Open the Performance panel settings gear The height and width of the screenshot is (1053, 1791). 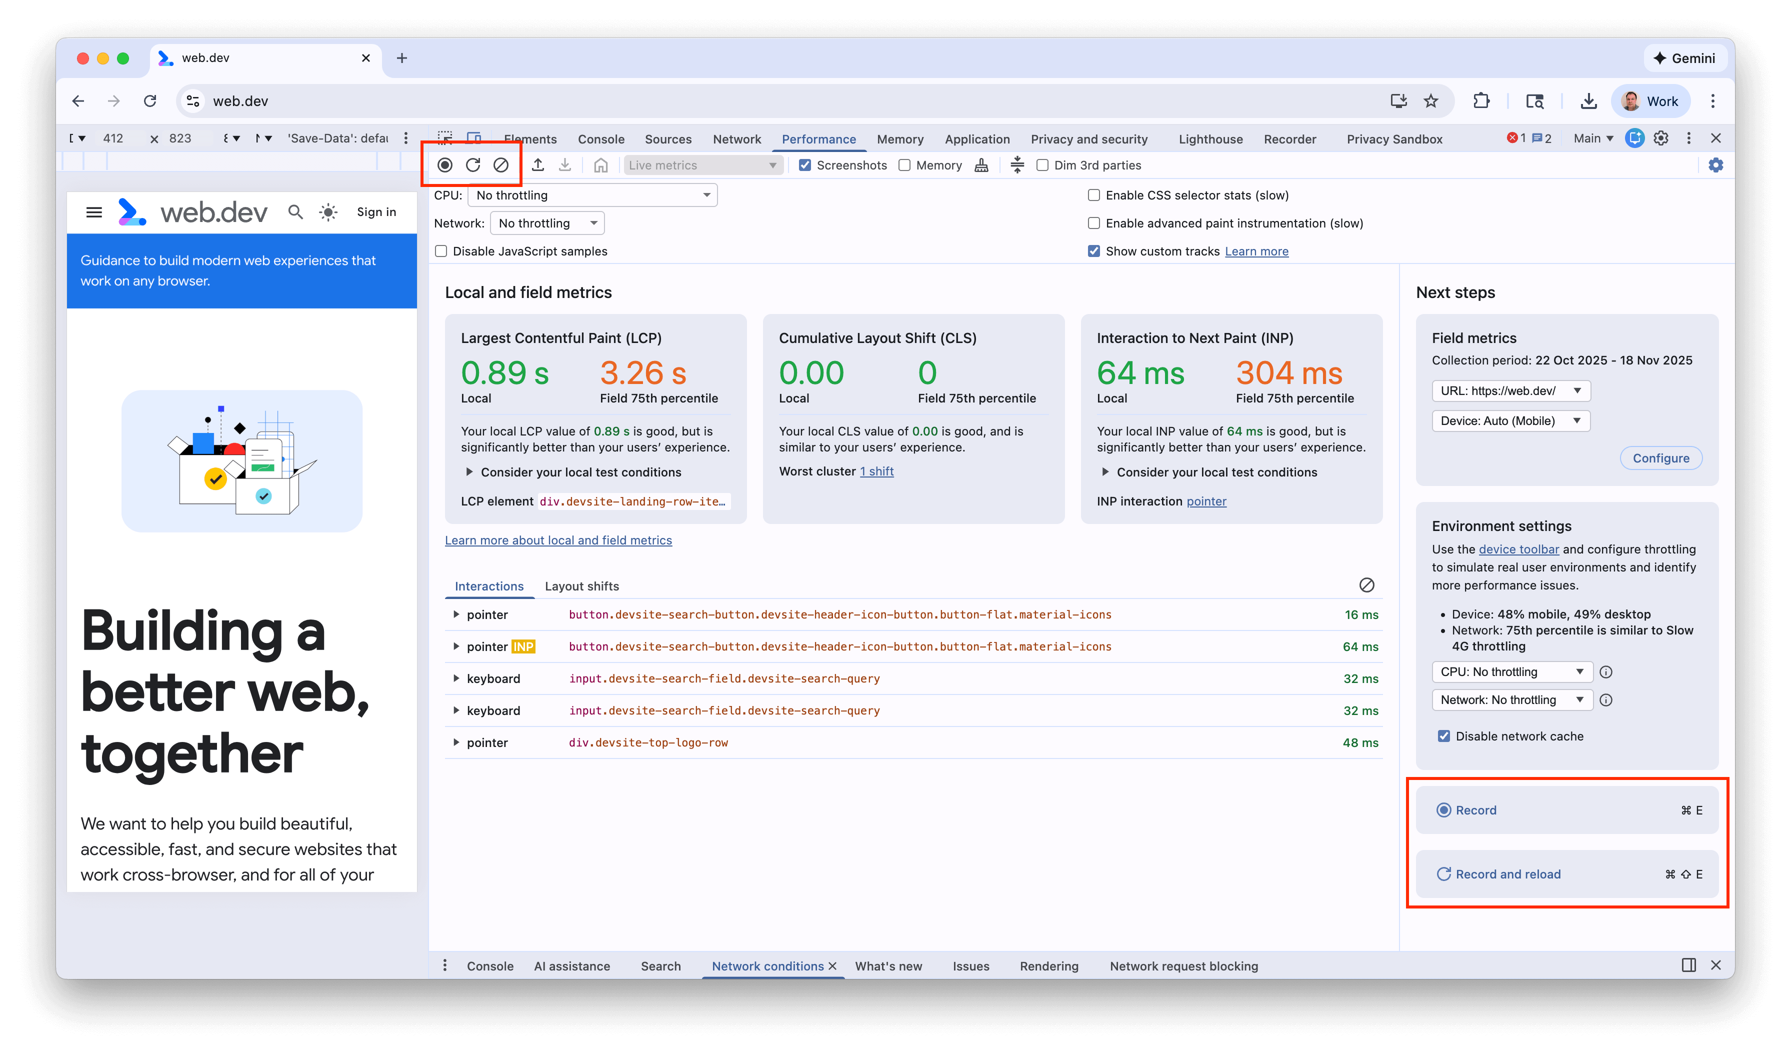tap(1715, 165)
